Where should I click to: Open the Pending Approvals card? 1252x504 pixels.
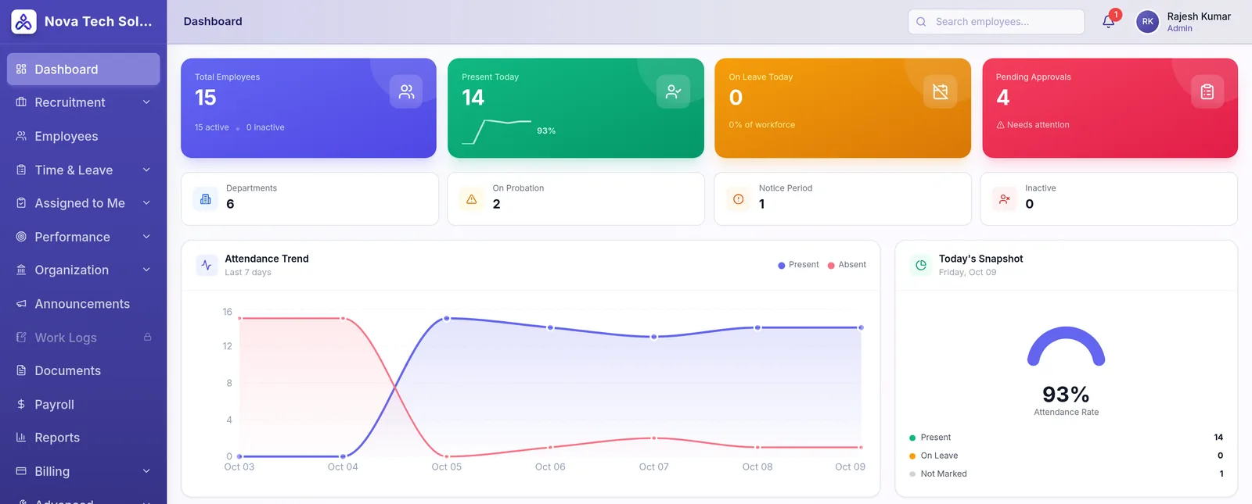click(x=1110, y=108)
